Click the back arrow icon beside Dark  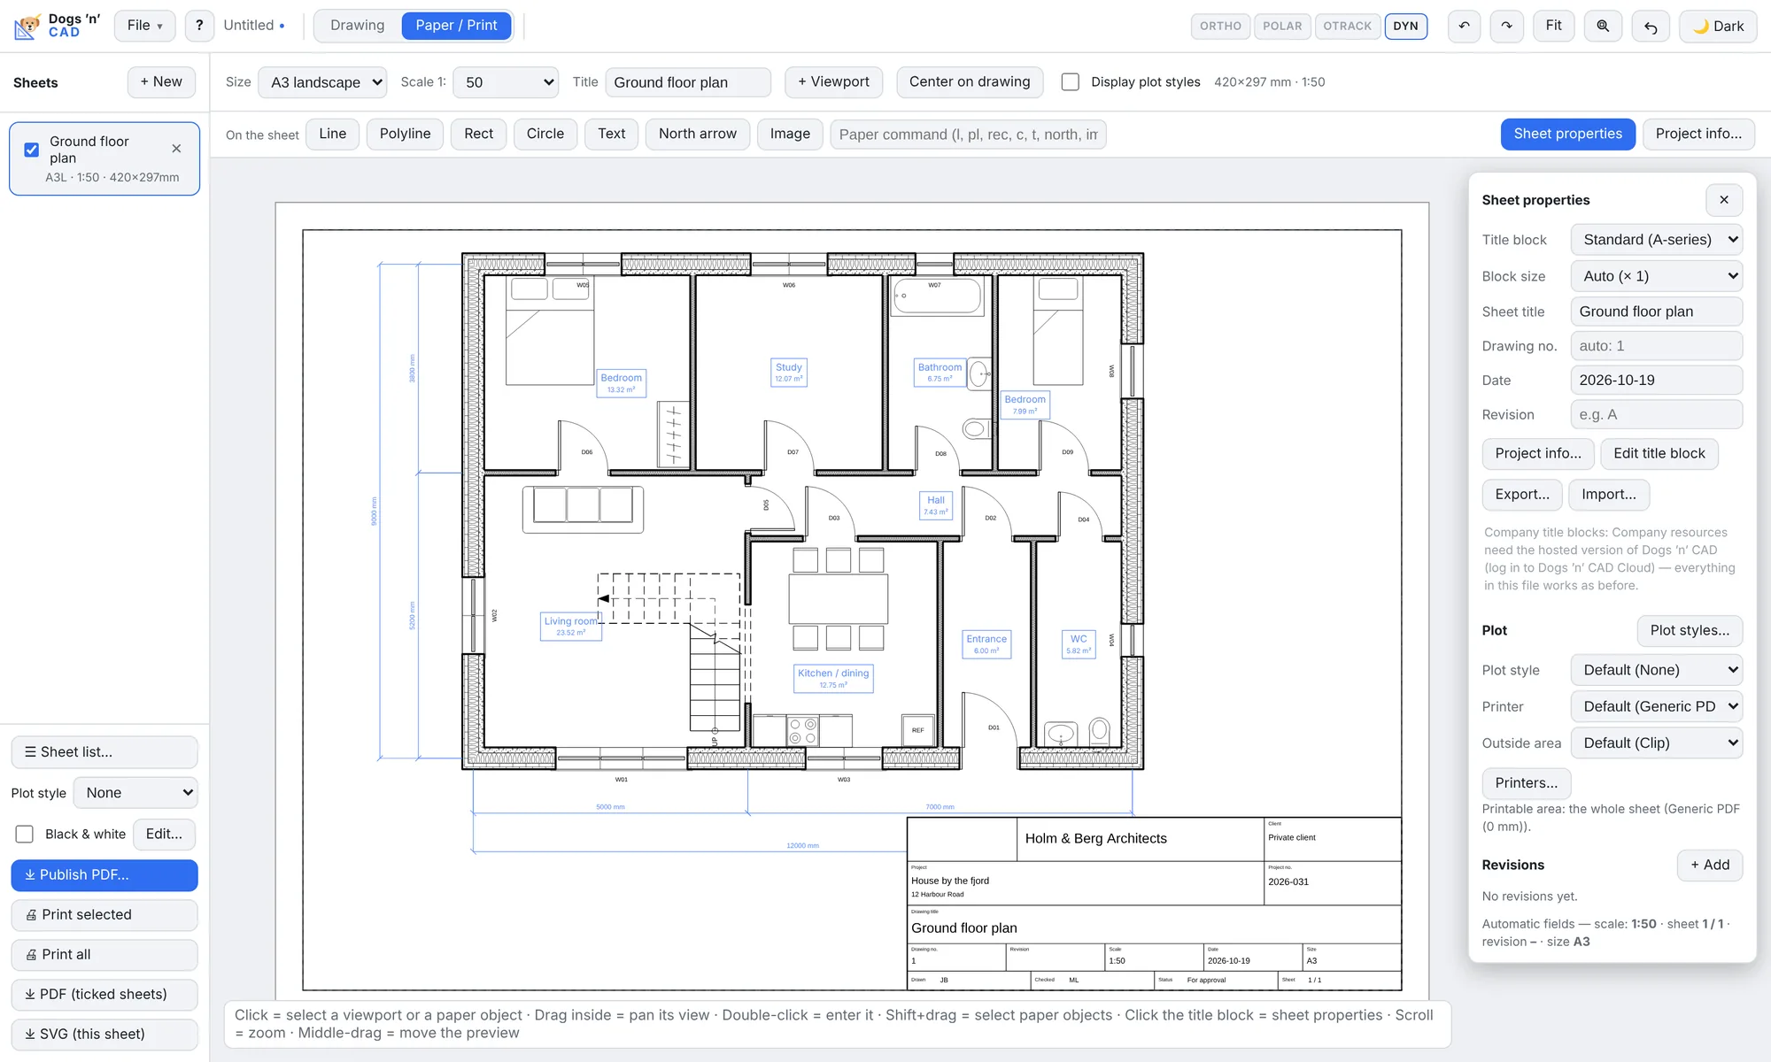point(1651,27)
